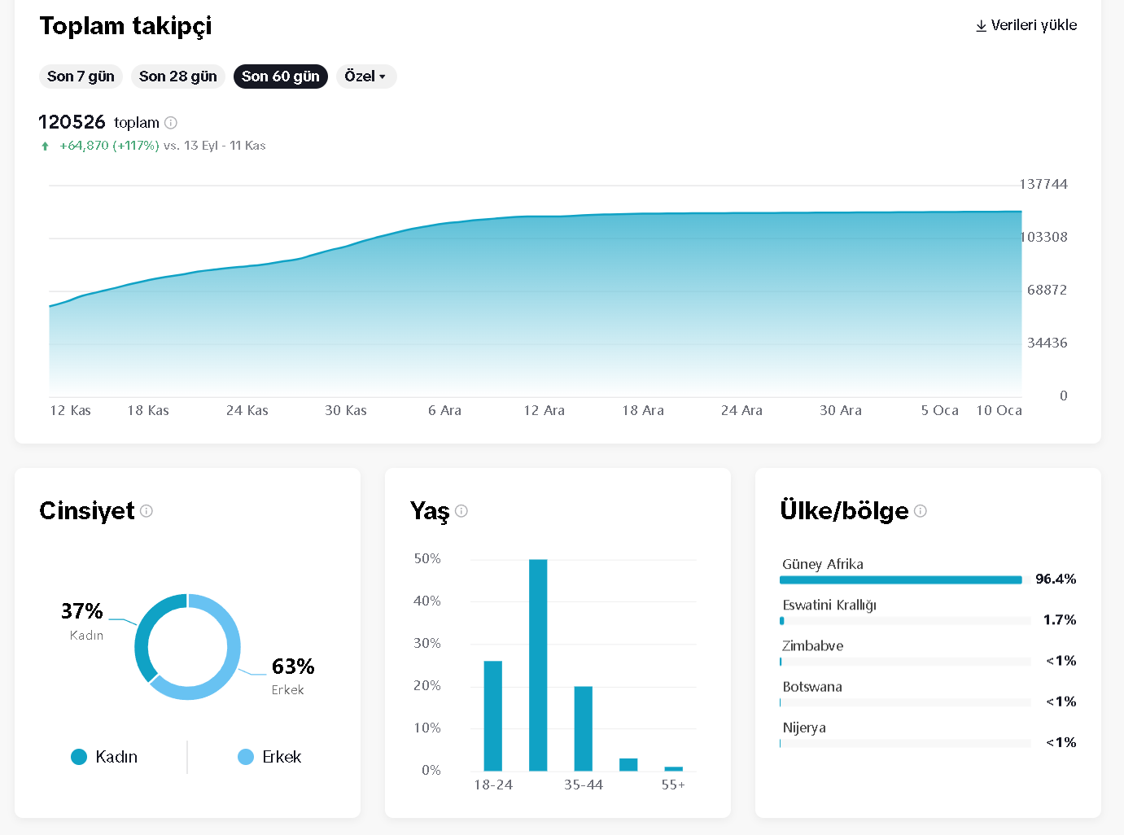This screenshot has width=1124, height=835.
Task: Click the green upward growth arrow
Action: pyautogui.click(x=45, y=146)
